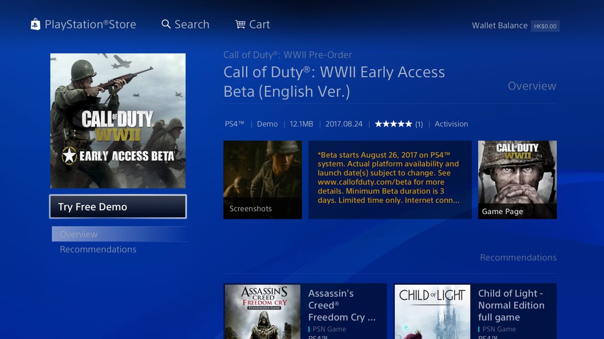Image resolution: width=604 pixels, height=339 pixels.
Task: Click the PlayStation Store bag icon
Action: click(x=35, y=24)
